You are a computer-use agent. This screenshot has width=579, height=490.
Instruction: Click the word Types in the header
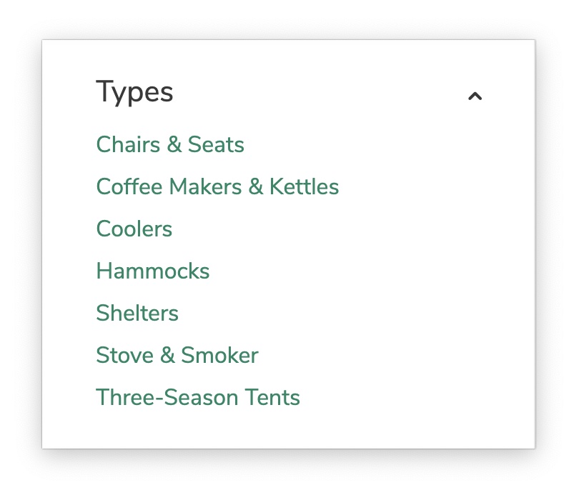(134, 92)
